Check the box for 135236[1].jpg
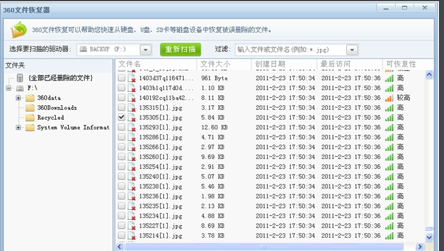Screen dimensions: 444x251 coord(122,196)
